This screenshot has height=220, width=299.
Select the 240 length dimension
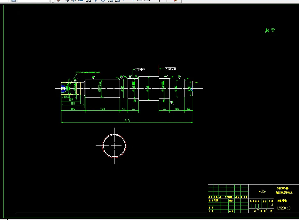[102, 109]
